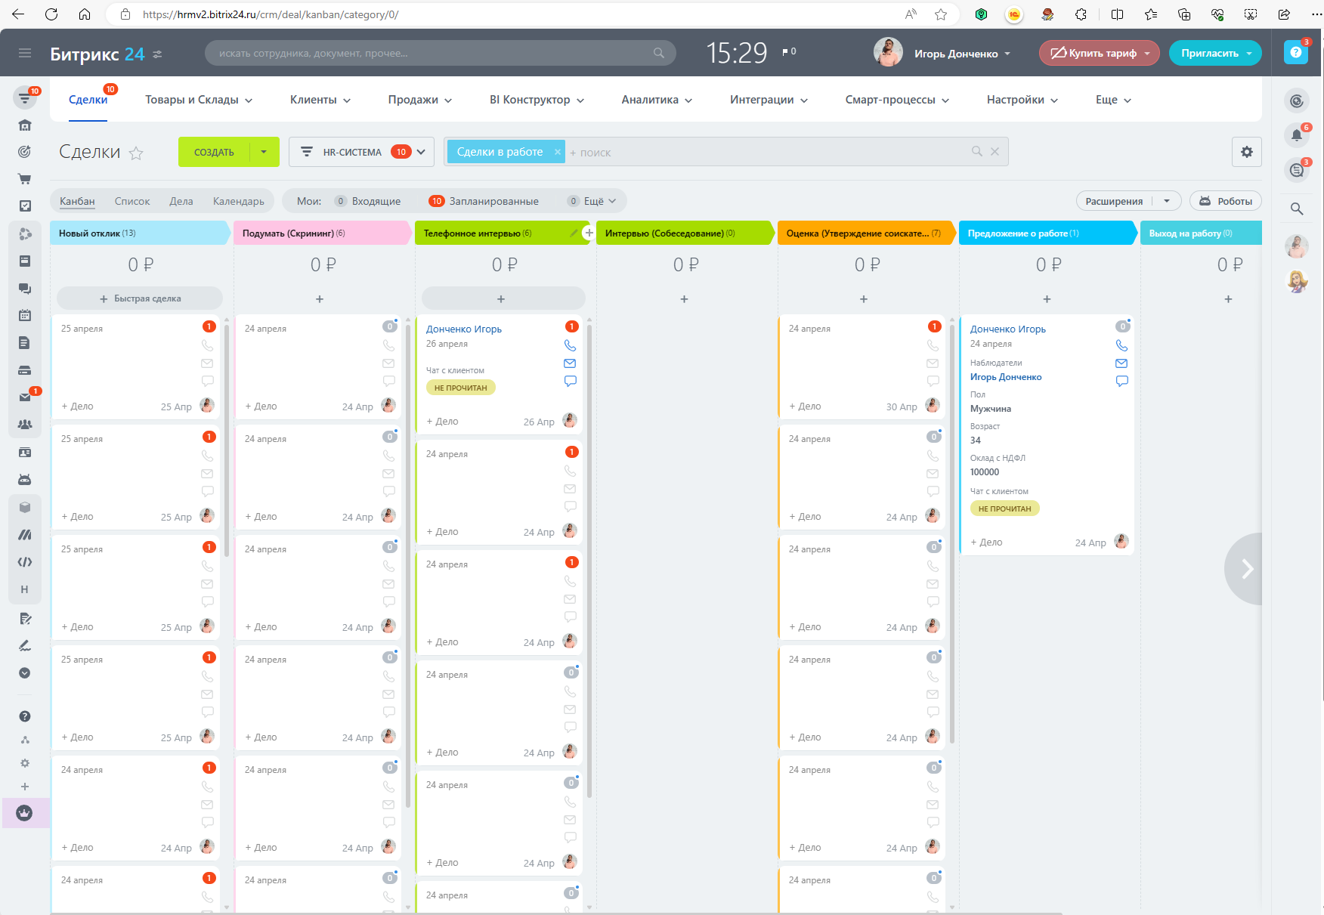Remove the Сделки в работе filter chip
This screenshot has height=915, width=1324.
coord(558,152)
